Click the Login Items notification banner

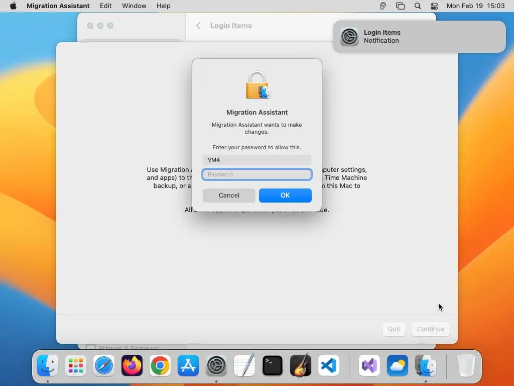pyautogui.click(x=419, y=36)
